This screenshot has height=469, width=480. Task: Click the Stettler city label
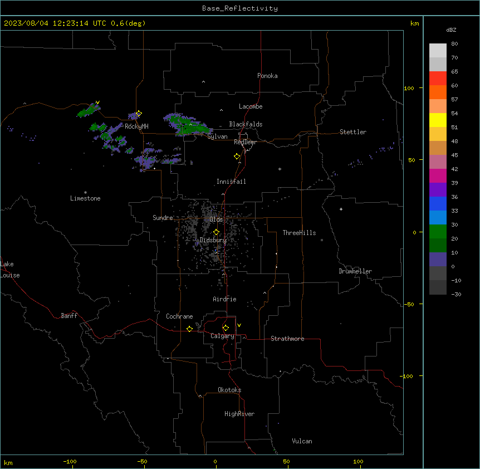pos(353,132)
